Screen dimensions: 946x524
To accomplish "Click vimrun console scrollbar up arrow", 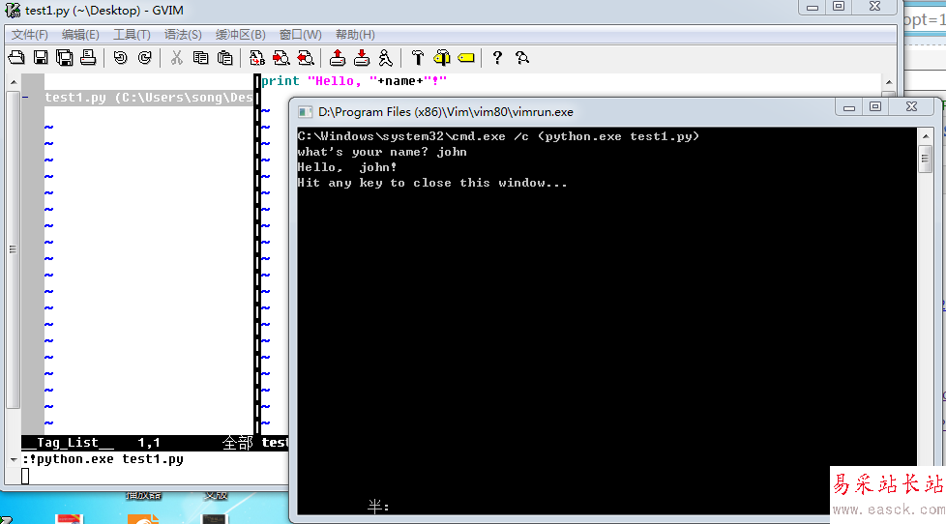I will point(926,136).
